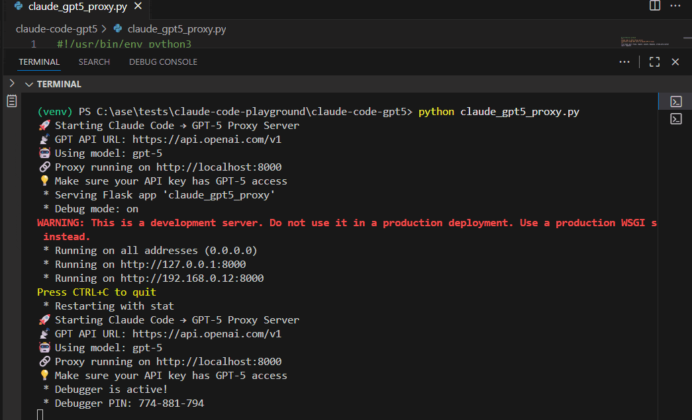Open the http://192.168.0.12:8000 link
Viewport: 692px width, 420px height.
(192, 278)
